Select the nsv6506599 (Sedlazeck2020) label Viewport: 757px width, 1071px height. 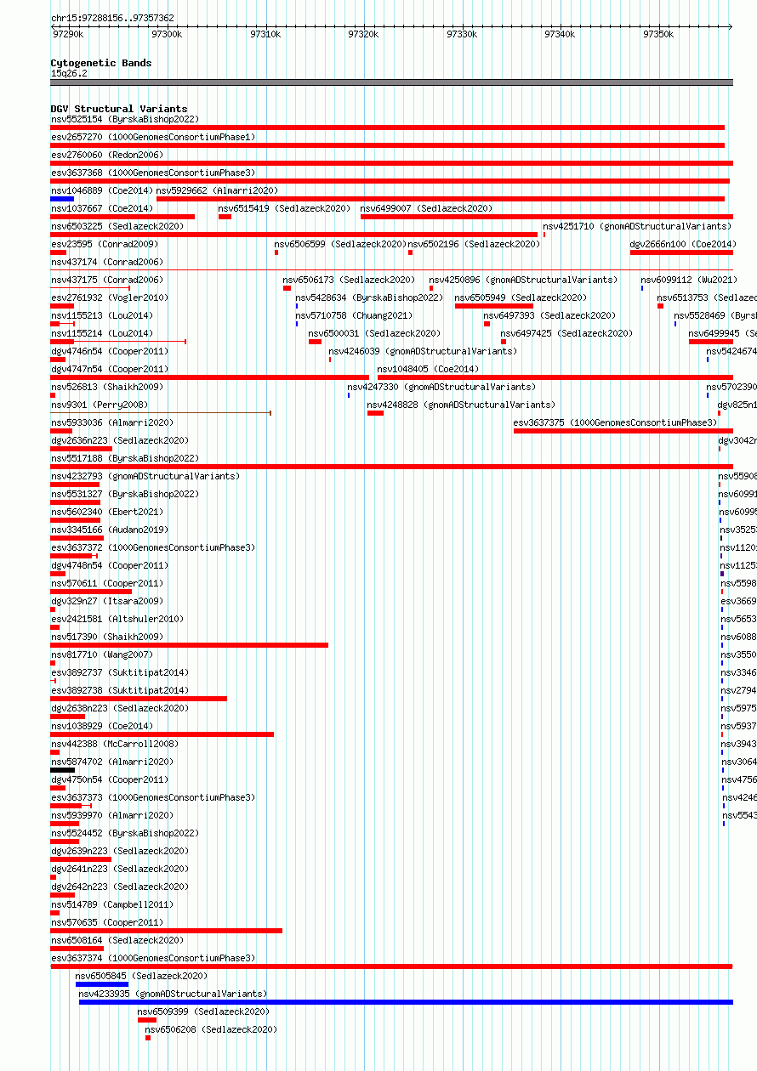(340, 244)
